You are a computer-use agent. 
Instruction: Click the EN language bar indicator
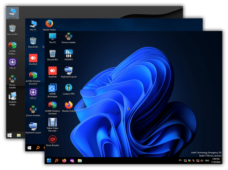(x=180, y=160)
